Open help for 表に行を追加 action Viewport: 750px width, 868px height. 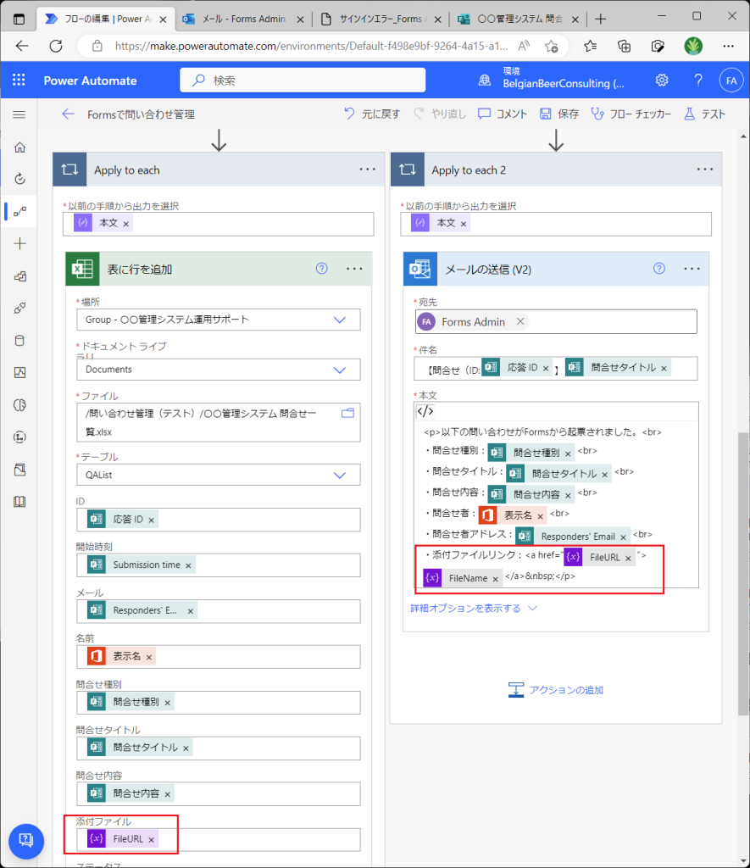tap(321, 269)
